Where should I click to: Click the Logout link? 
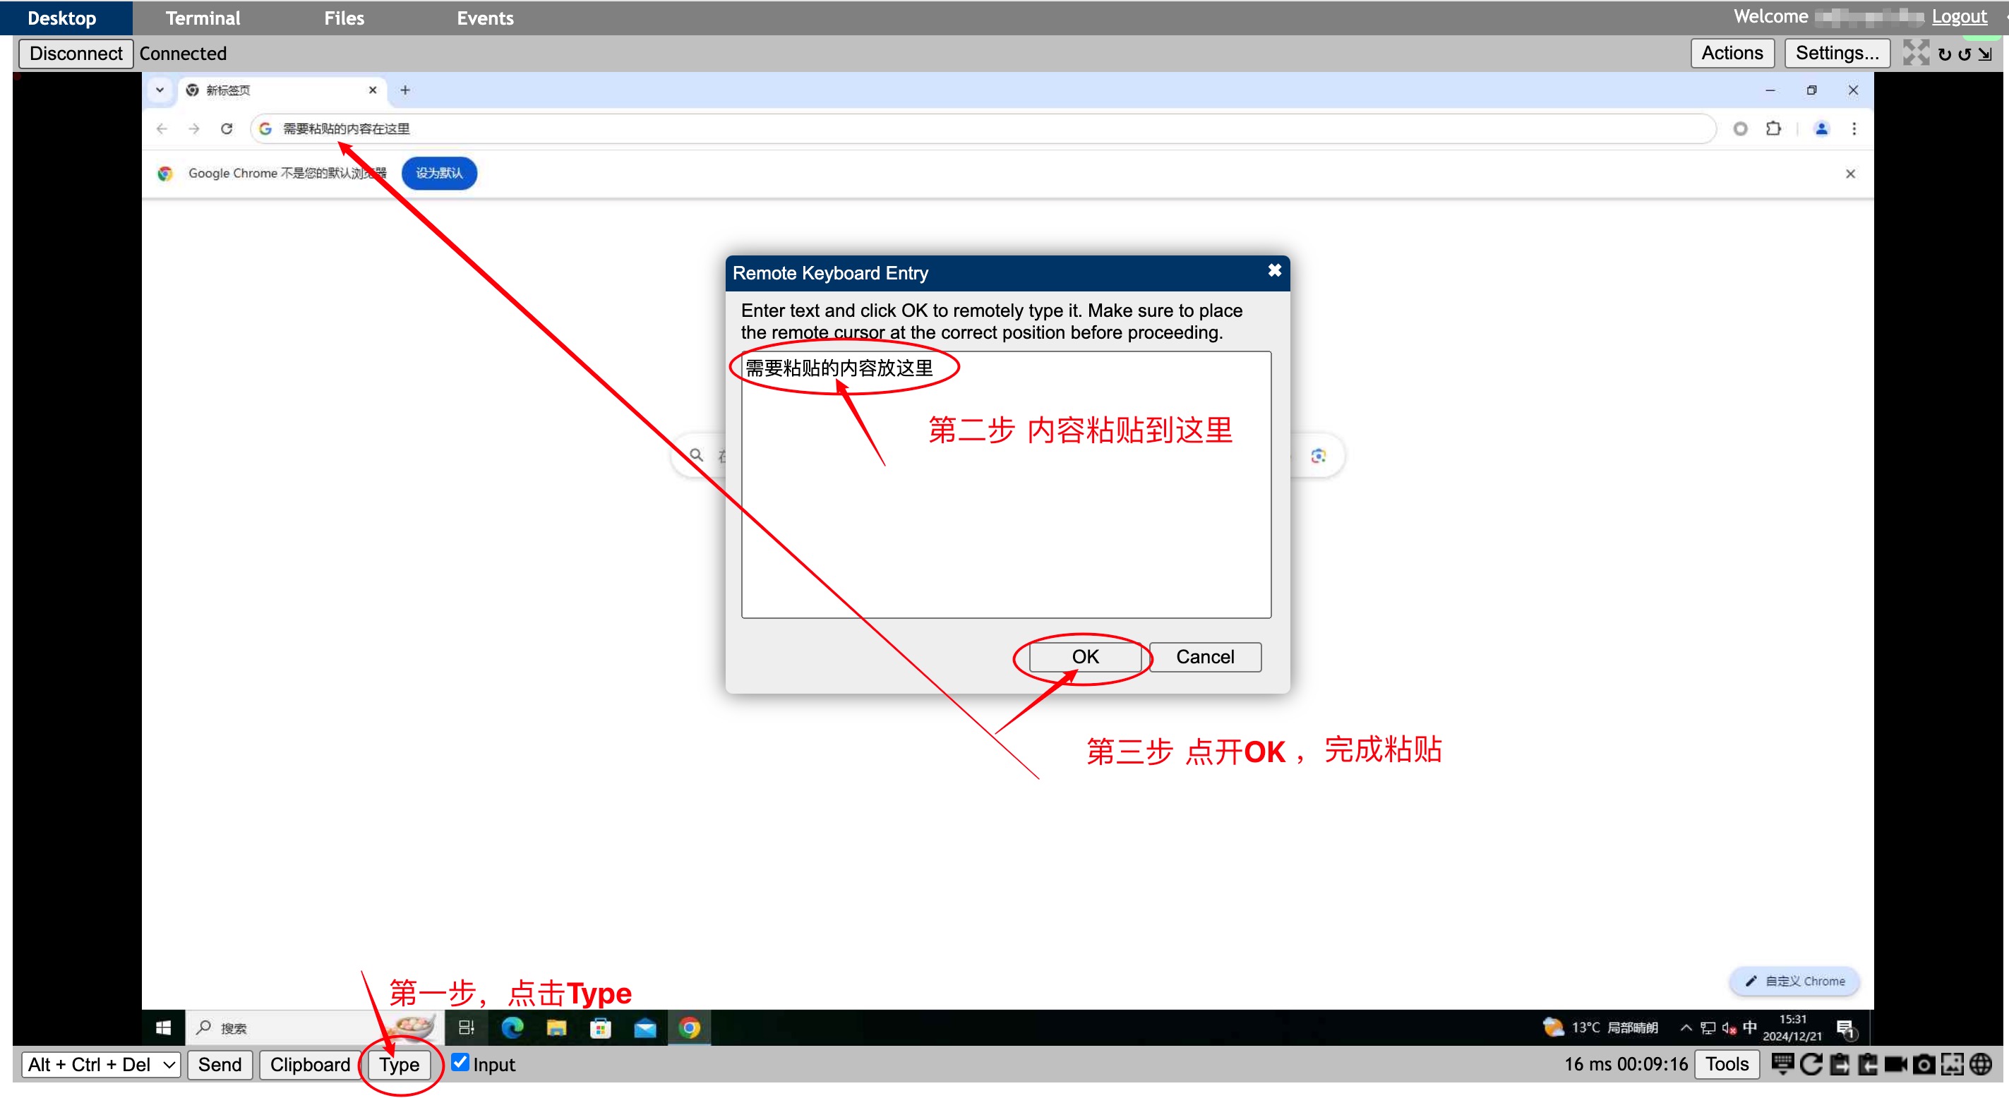[x=1958, y=16]
